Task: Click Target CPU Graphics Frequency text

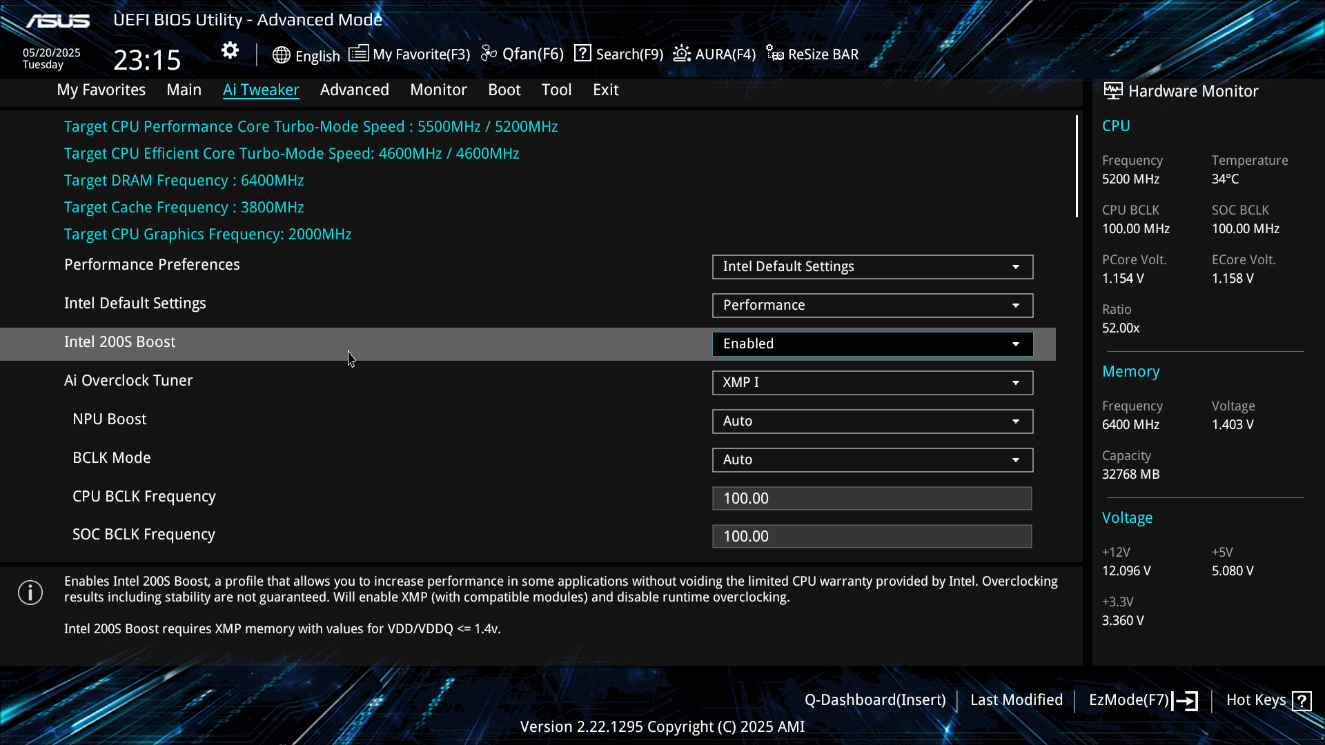Action: pos(208,235)
